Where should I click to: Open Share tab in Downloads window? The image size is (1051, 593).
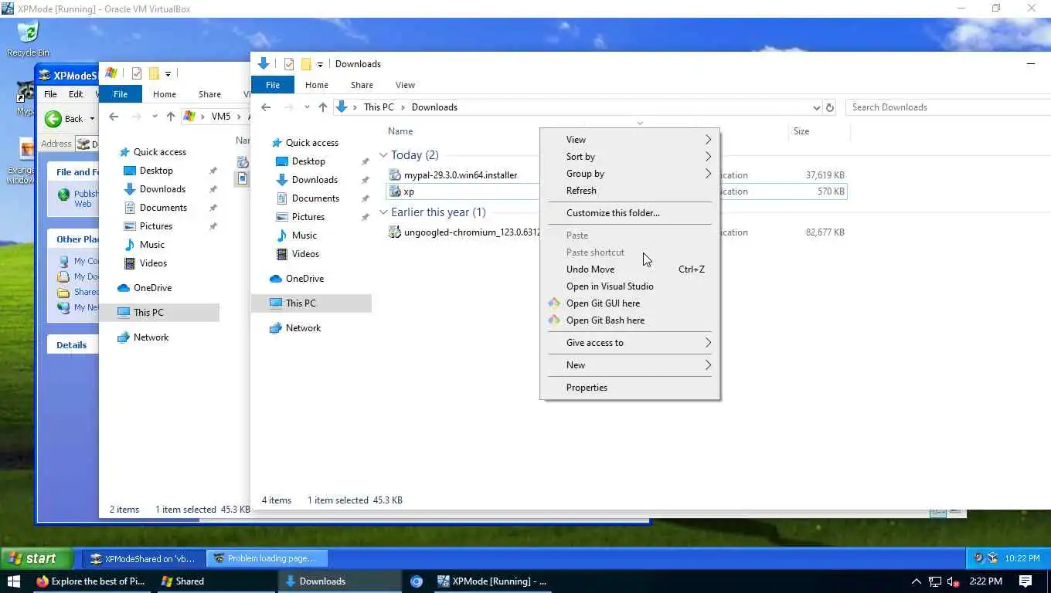click(x=362, y=85)
